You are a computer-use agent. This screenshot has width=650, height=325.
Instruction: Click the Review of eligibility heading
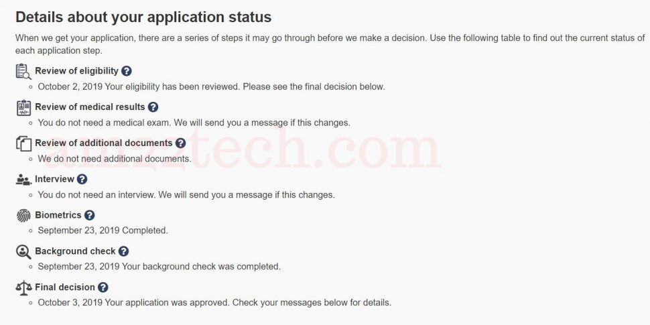click(76, 71)
